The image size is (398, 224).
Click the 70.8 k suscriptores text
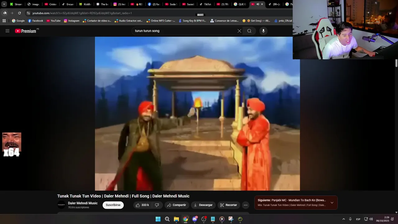pyautogui.click(x=78, y=208)
